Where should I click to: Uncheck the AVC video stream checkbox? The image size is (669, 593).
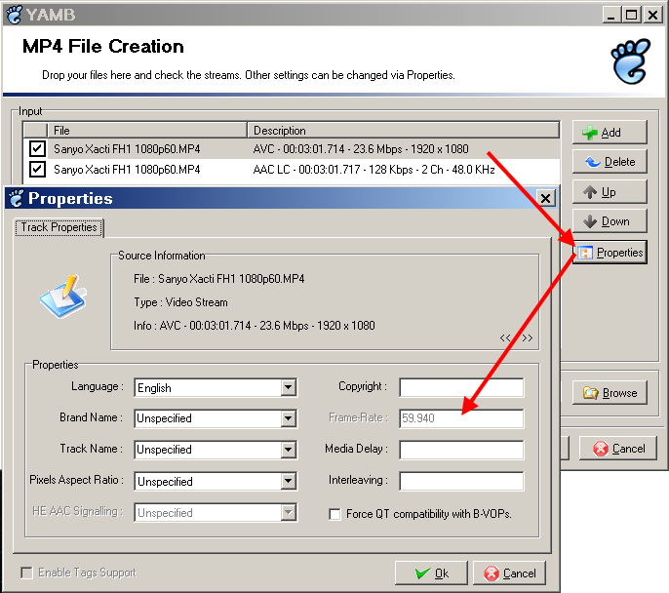[x=37, y=149]
